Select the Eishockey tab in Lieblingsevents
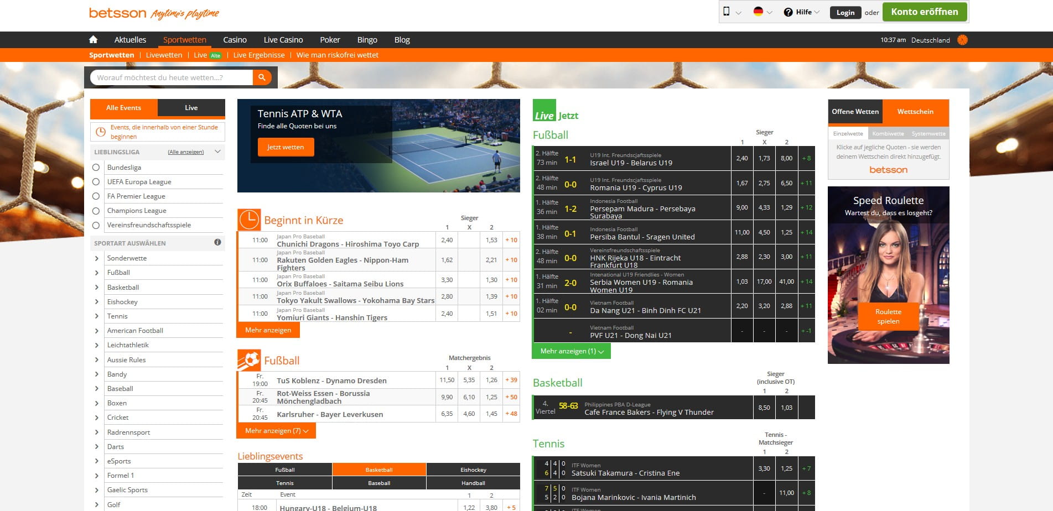 tap(473, 470)
